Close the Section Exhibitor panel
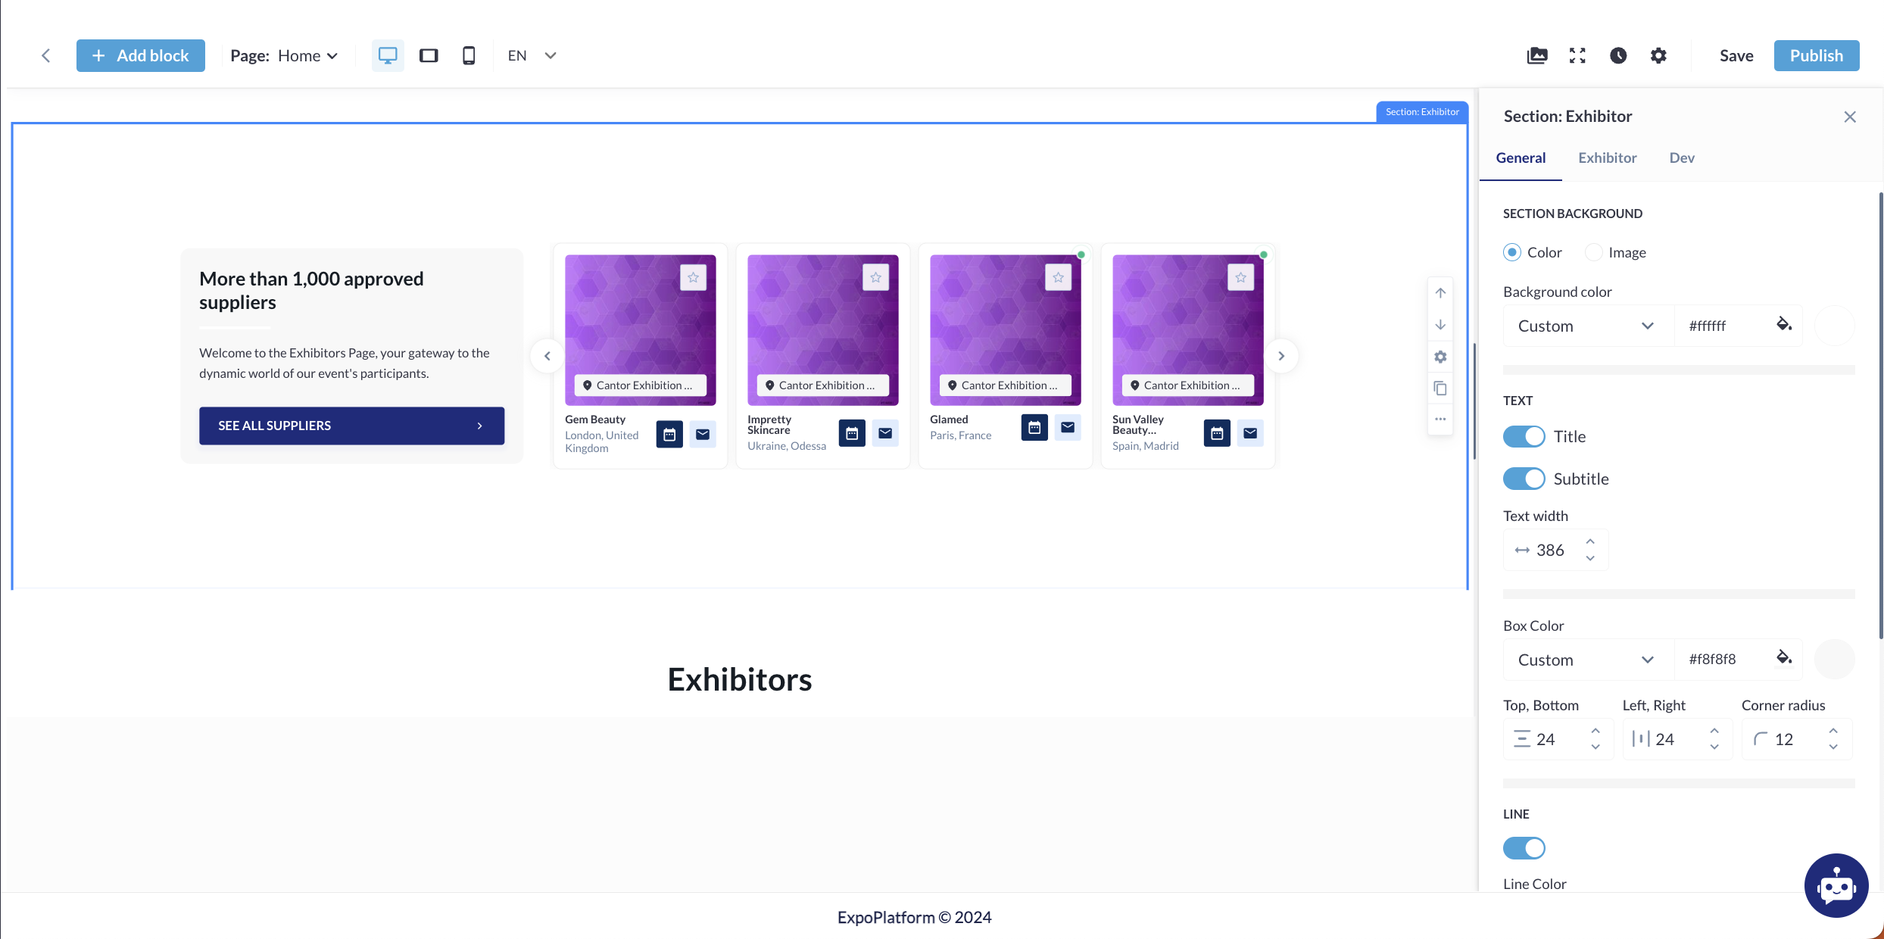 (x=1850, y=117)
